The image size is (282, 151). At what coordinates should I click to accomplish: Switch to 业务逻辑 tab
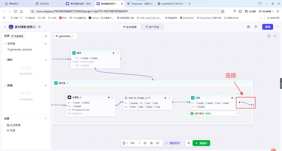click(130, 27)
